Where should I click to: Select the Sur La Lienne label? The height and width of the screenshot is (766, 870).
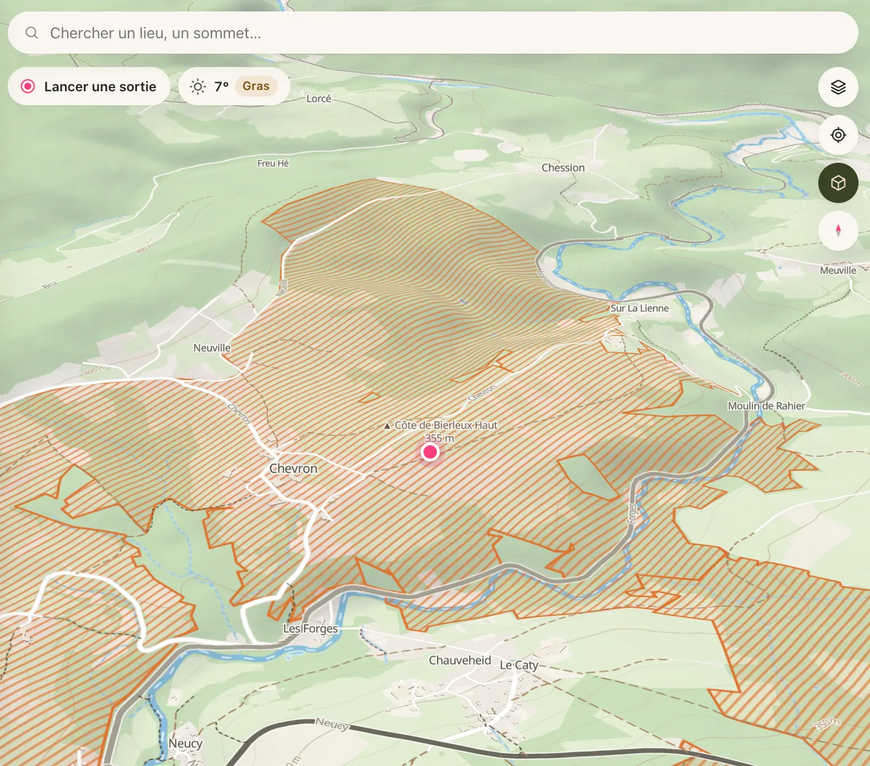point(639,308)
